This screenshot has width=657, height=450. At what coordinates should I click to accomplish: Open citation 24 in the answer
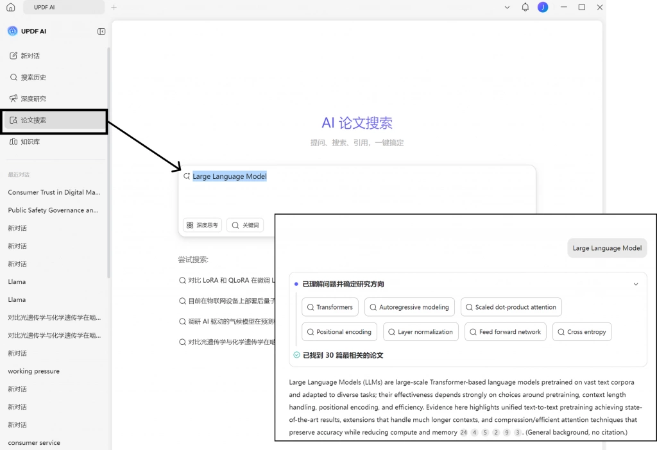pos(463,433)
